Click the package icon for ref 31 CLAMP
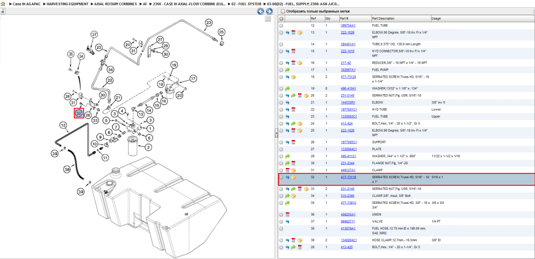This screenshot has width=535, height=259. (x=293, y=170)
